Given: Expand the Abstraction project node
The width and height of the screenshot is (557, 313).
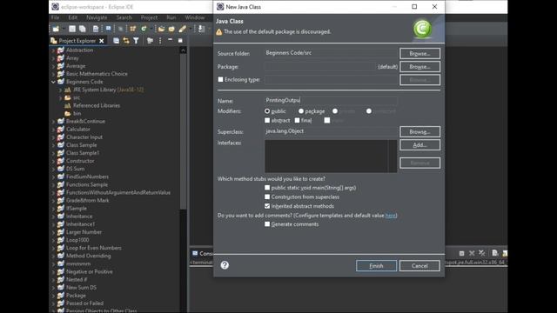Looking at the screenshot, I should (54, 50).
